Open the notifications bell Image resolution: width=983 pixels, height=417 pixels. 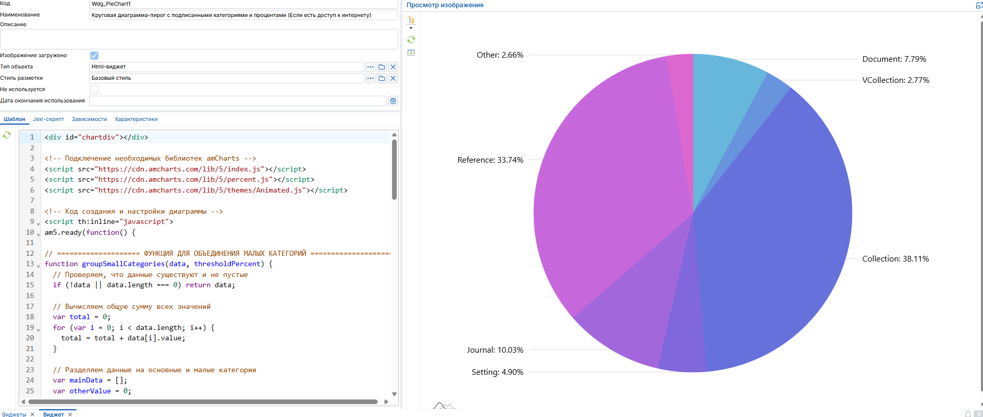coord(968,414)
